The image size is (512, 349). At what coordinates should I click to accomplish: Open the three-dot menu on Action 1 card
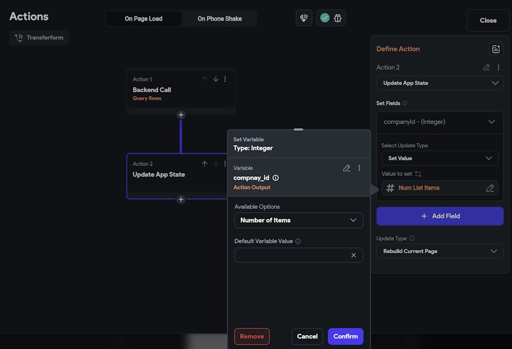pos(225,79)
